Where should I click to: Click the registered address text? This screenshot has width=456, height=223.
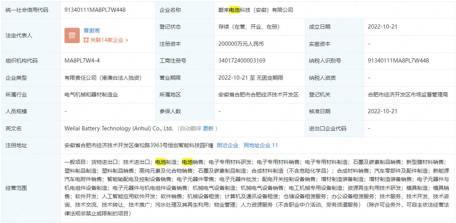click(x=139, y=145)
